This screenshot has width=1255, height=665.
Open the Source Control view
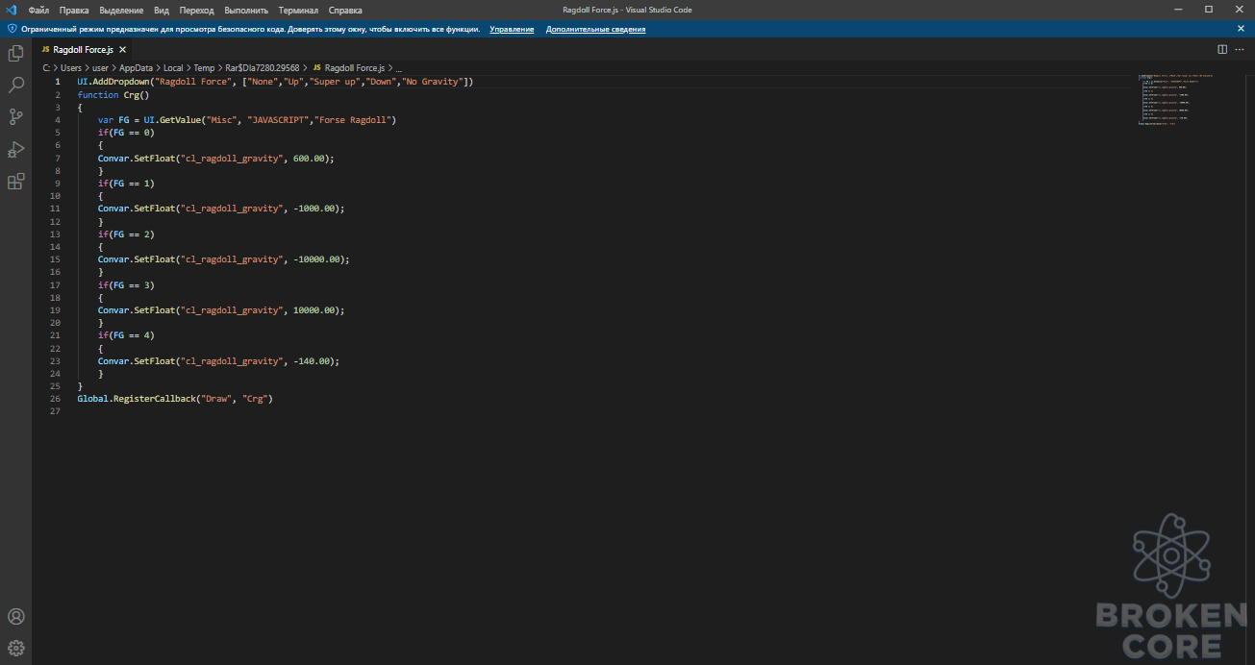tap(15, 117)
